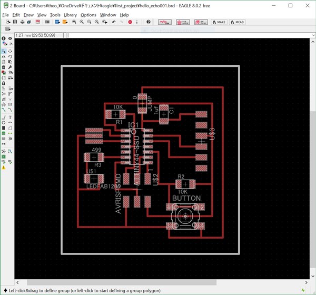Select the Mark tool

[11, 44]
